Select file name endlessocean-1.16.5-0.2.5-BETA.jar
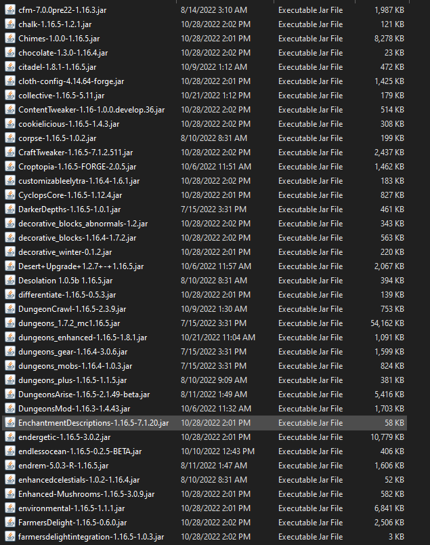The height and width of the screenshot is (545, 430). click(80, 451)
